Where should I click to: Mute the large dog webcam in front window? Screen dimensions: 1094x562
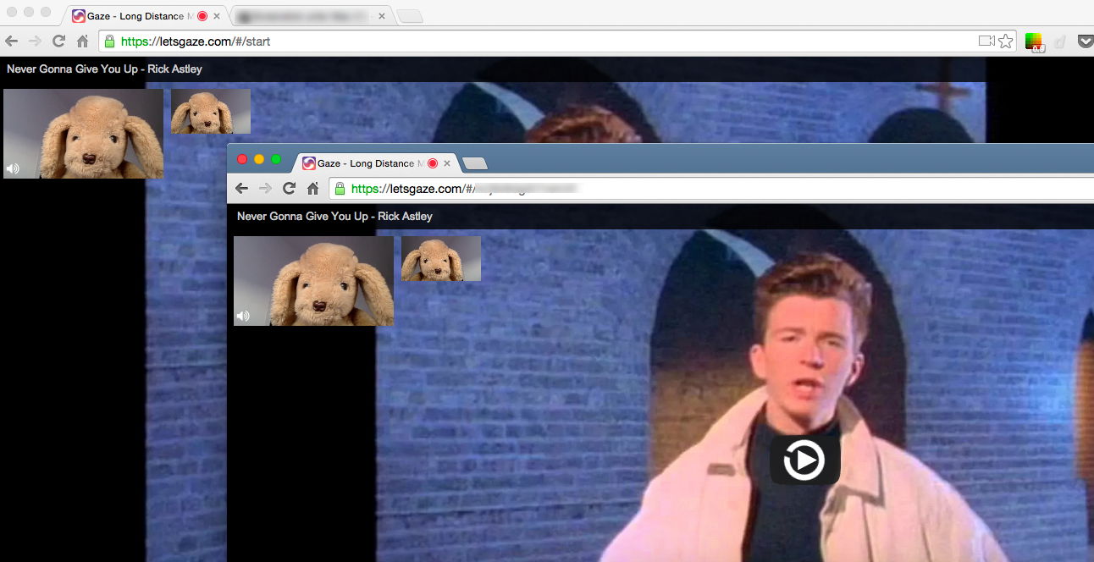(243, 316)
